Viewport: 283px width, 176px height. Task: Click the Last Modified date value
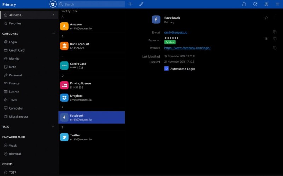coord(180,56)
